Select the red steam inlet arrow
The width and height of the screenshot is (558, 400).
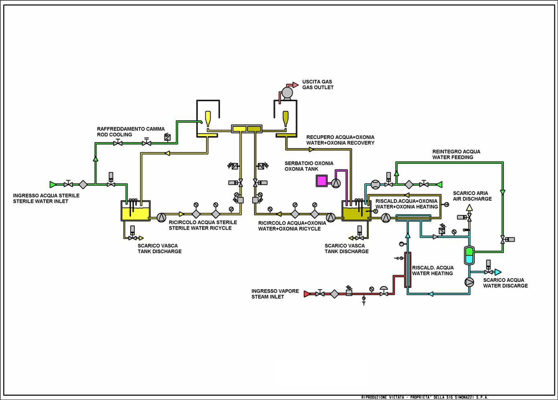coord(307,294)
